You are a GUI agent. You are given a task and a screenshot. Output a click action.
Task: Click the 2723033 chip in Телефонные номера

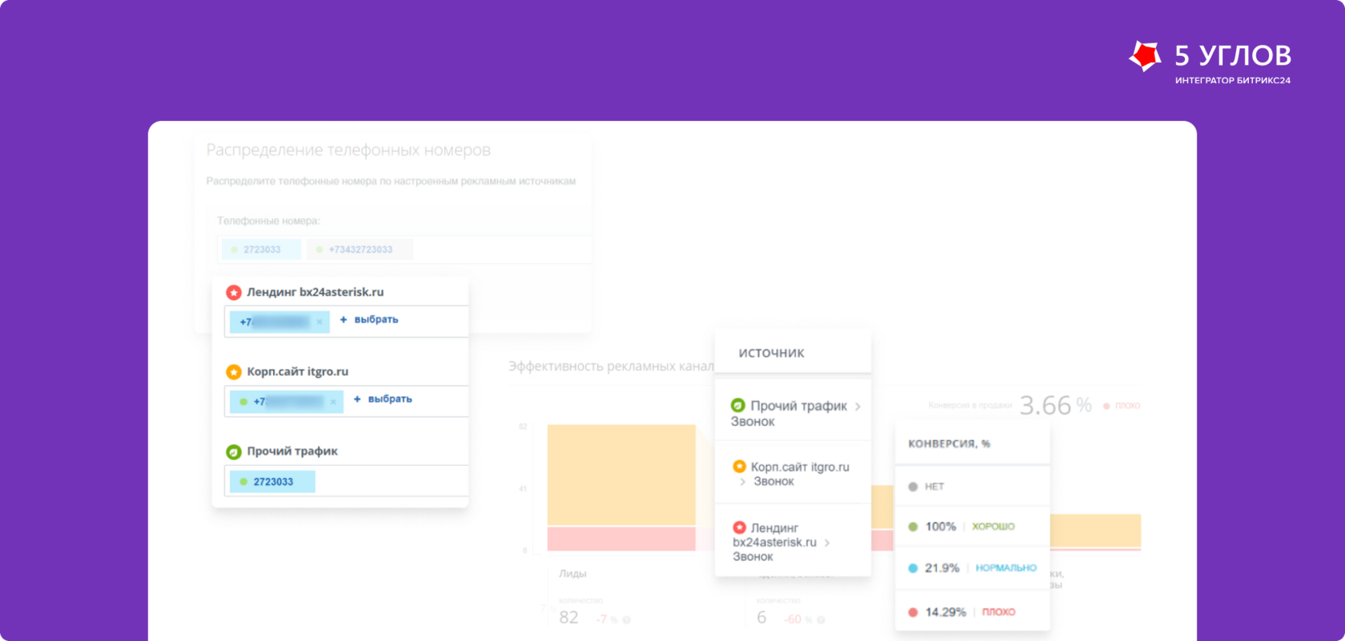pos(262,250)
